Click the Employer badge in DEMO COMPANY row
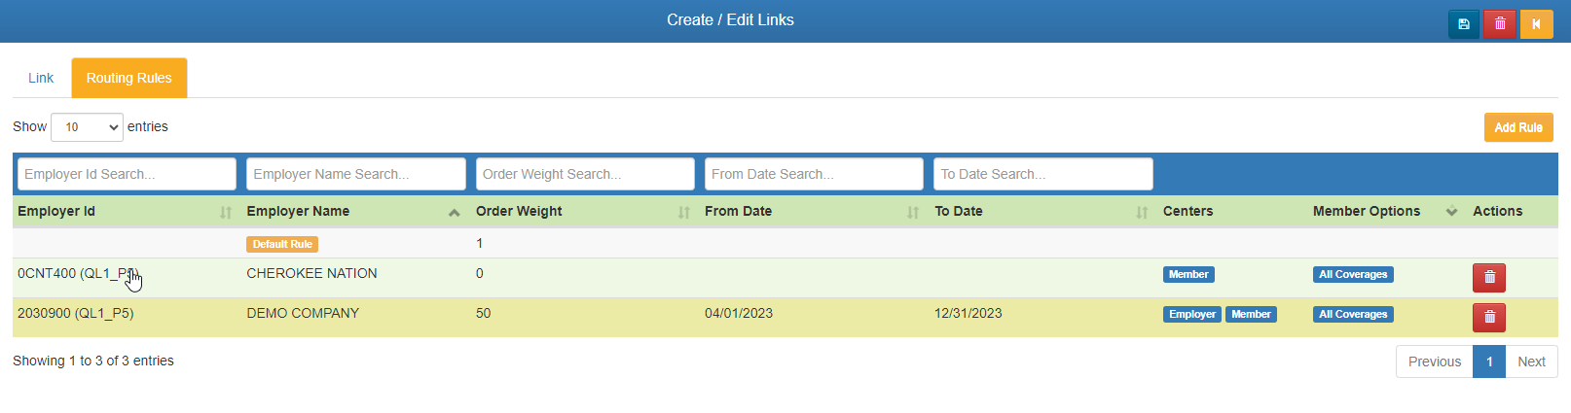 (x=1191, y=315)
